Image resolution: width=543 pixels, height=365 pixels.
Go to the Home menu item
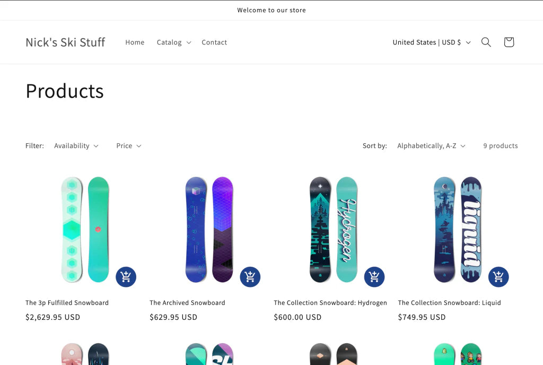tap(135, 42)
